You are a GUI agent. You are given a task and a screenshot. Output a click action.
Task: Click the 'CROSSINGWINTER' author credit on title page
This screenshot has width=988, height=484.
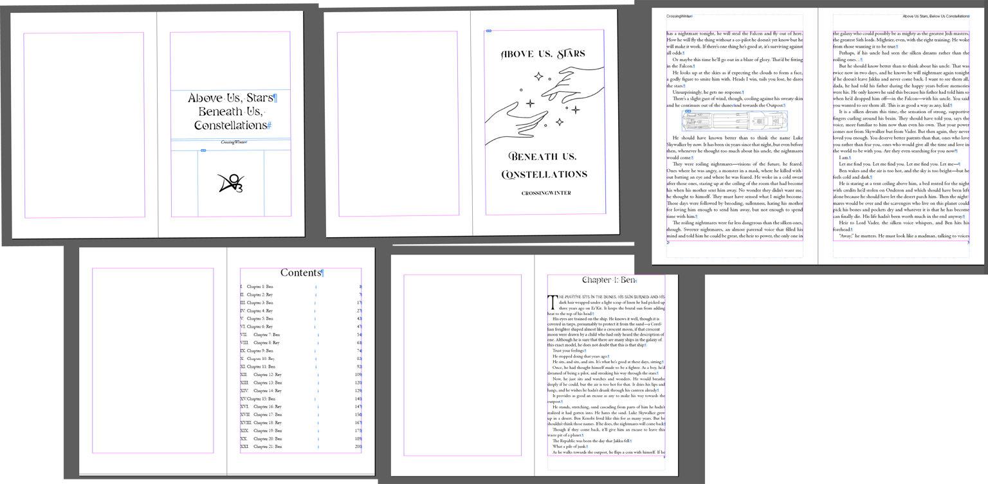click(546, 193)
